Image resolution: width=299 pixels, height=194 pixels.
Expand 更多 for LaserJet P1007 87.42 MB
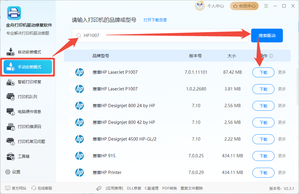[x=282, y=72]
